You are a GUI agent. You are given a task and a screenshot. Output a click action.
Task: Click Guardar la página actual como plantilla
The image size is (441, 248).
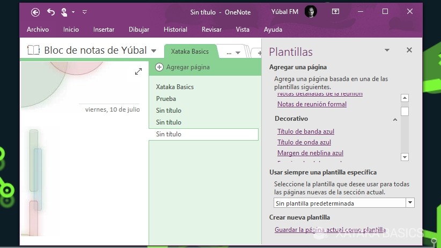tap(330, 230)
